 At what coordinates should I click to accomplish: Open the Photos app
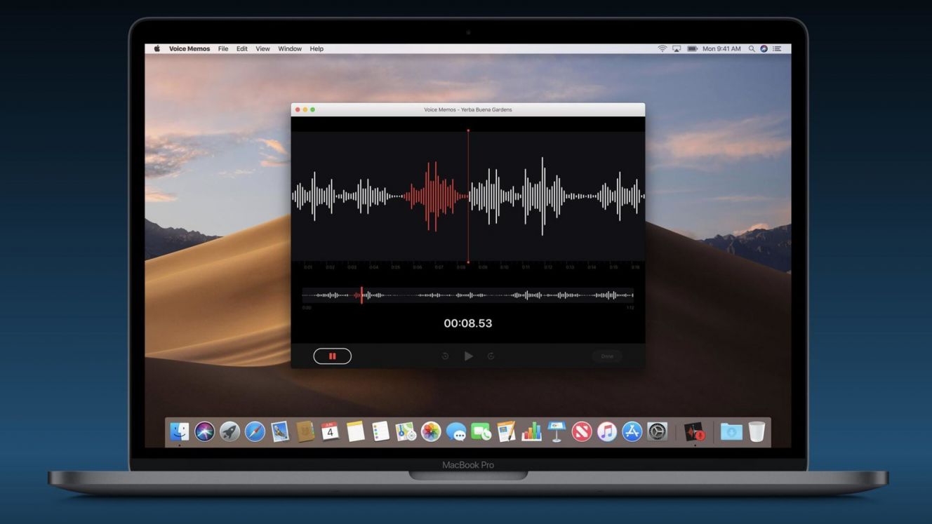click(x=431, y=431)
